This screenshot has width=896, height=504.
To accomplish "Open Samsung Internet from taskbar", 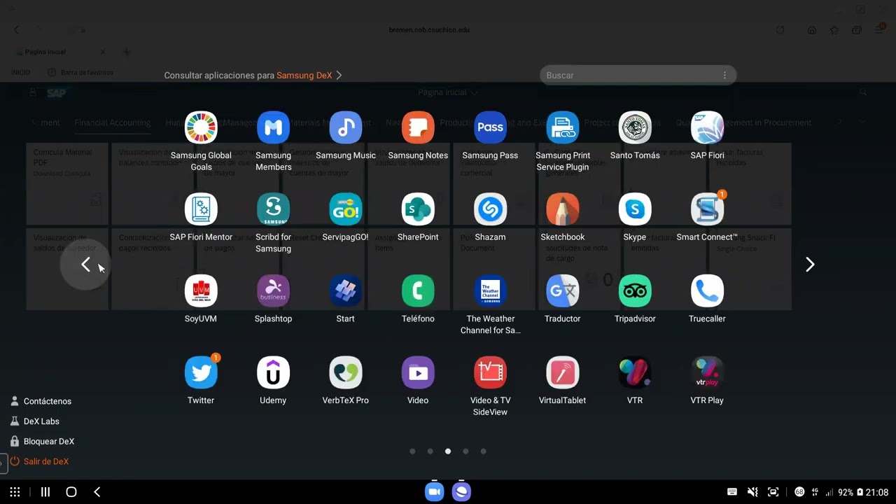I will (x=461, y=492).
